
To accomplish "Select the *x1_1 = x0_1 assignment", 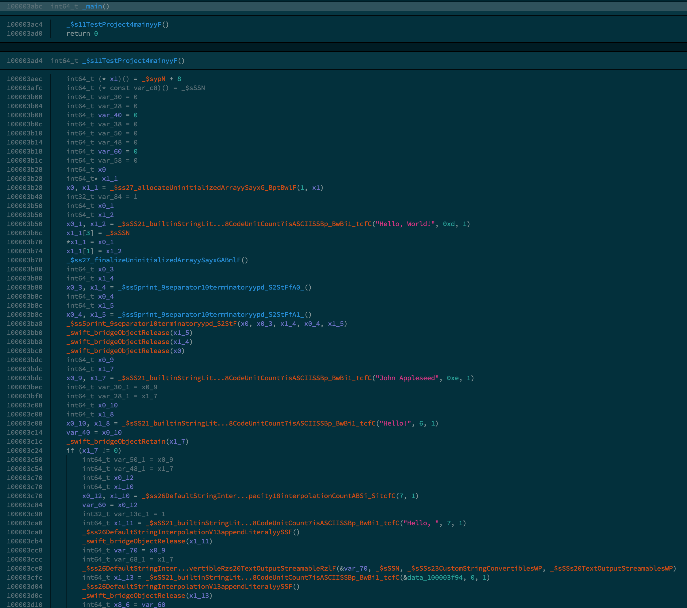I will pos(90,243).
